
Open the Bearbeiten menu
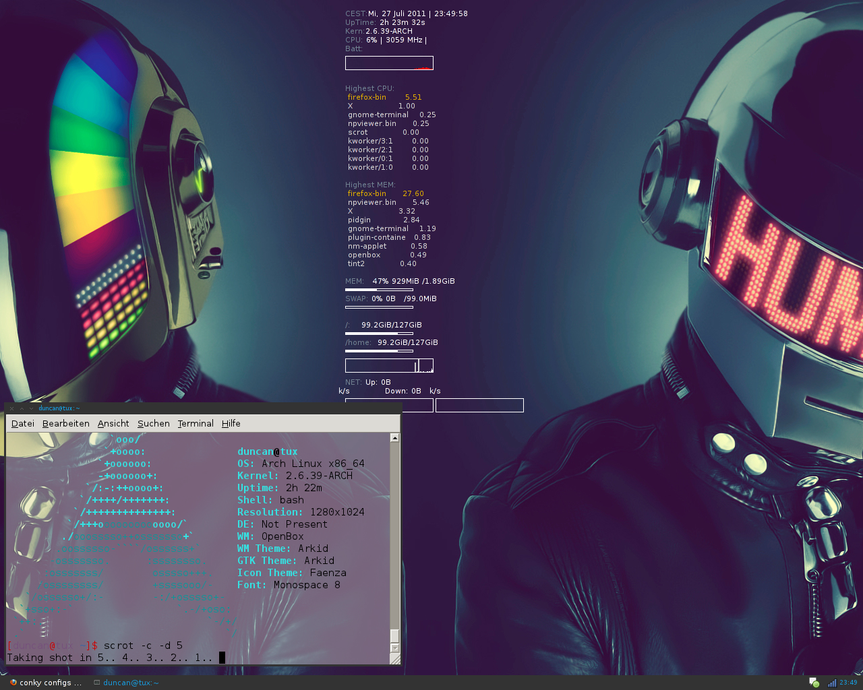66,423
